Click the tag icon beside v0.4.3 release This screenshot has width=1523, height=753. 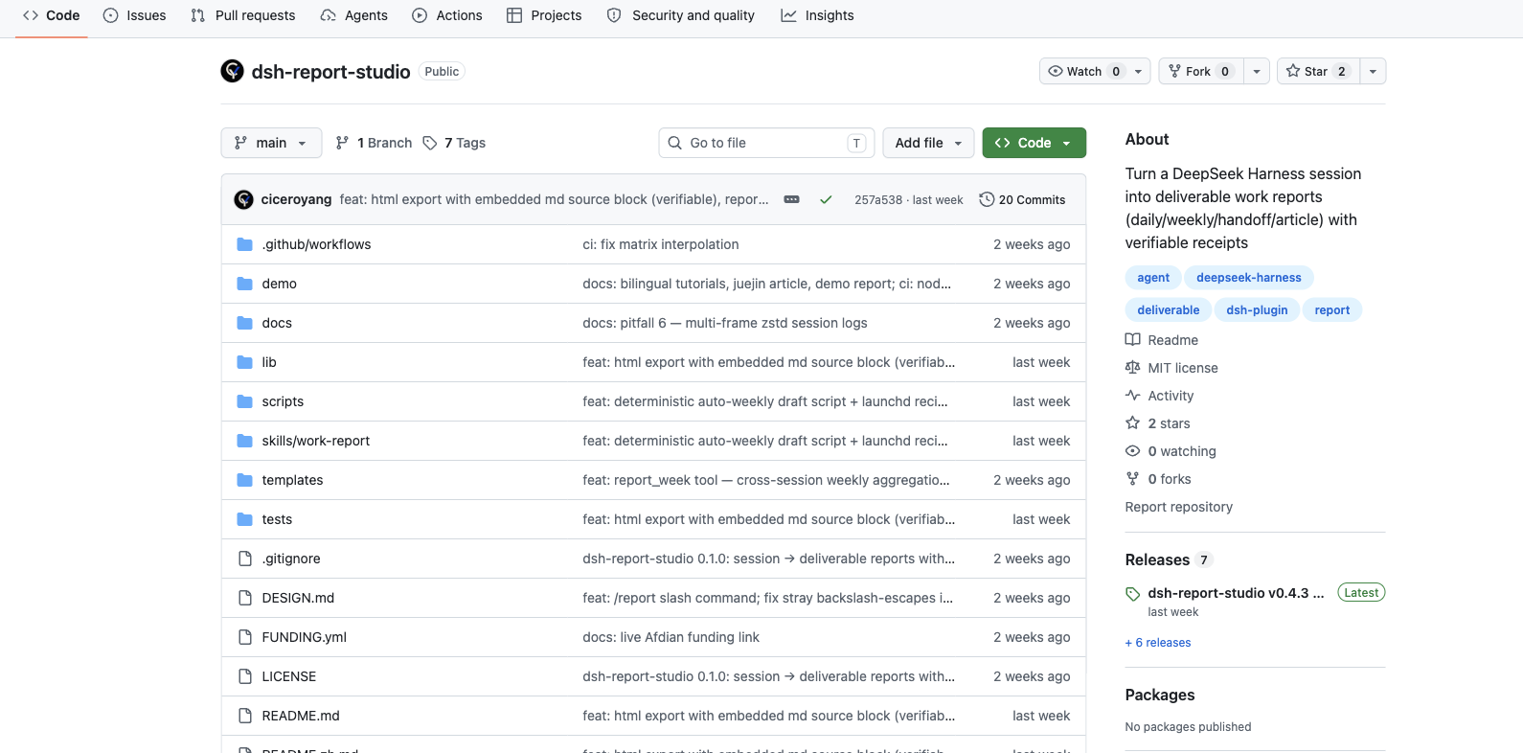(1133, 594)
